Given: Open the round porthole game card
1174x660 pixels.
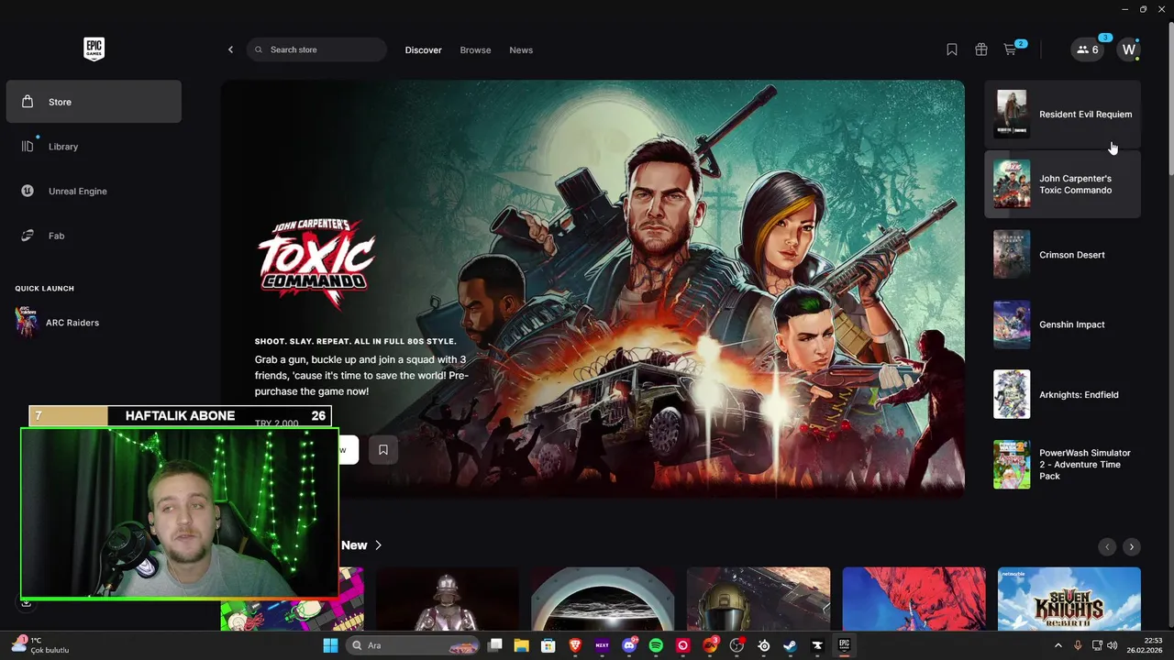Looking at the screenshot, I should click(x=603, y=599).
